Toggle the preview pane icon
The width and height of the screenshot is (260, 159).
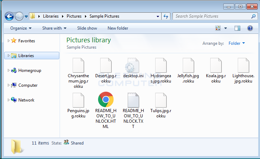click(x=237, y=28)
